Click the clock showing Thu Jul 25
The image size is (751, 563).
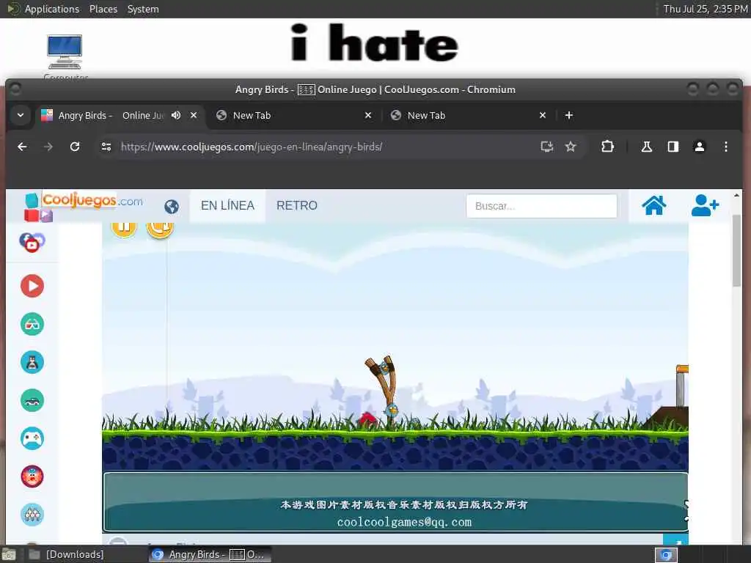[x=705, y=9]
